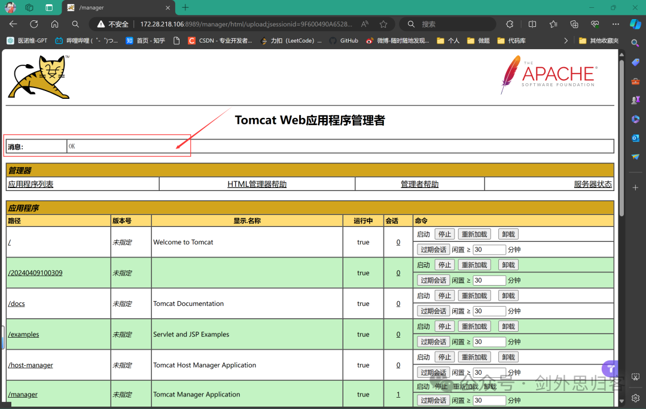Viewport: 646px width, 409px height.
Task: Click 停止 for /host-manager row
Action: [x=444, y=357]
